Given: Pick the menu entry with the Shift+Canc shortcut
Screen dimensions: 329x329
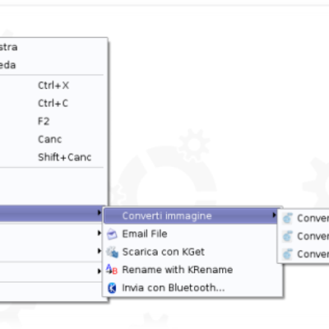Looking at the screenshot, I should (52, 157).
